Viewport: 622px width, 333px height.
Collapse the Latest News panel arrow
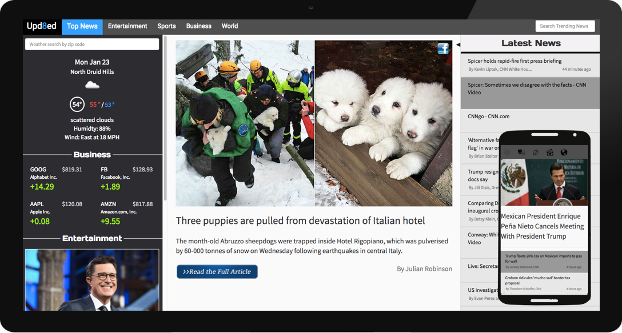pyautogui.click(x=458, y=45)
